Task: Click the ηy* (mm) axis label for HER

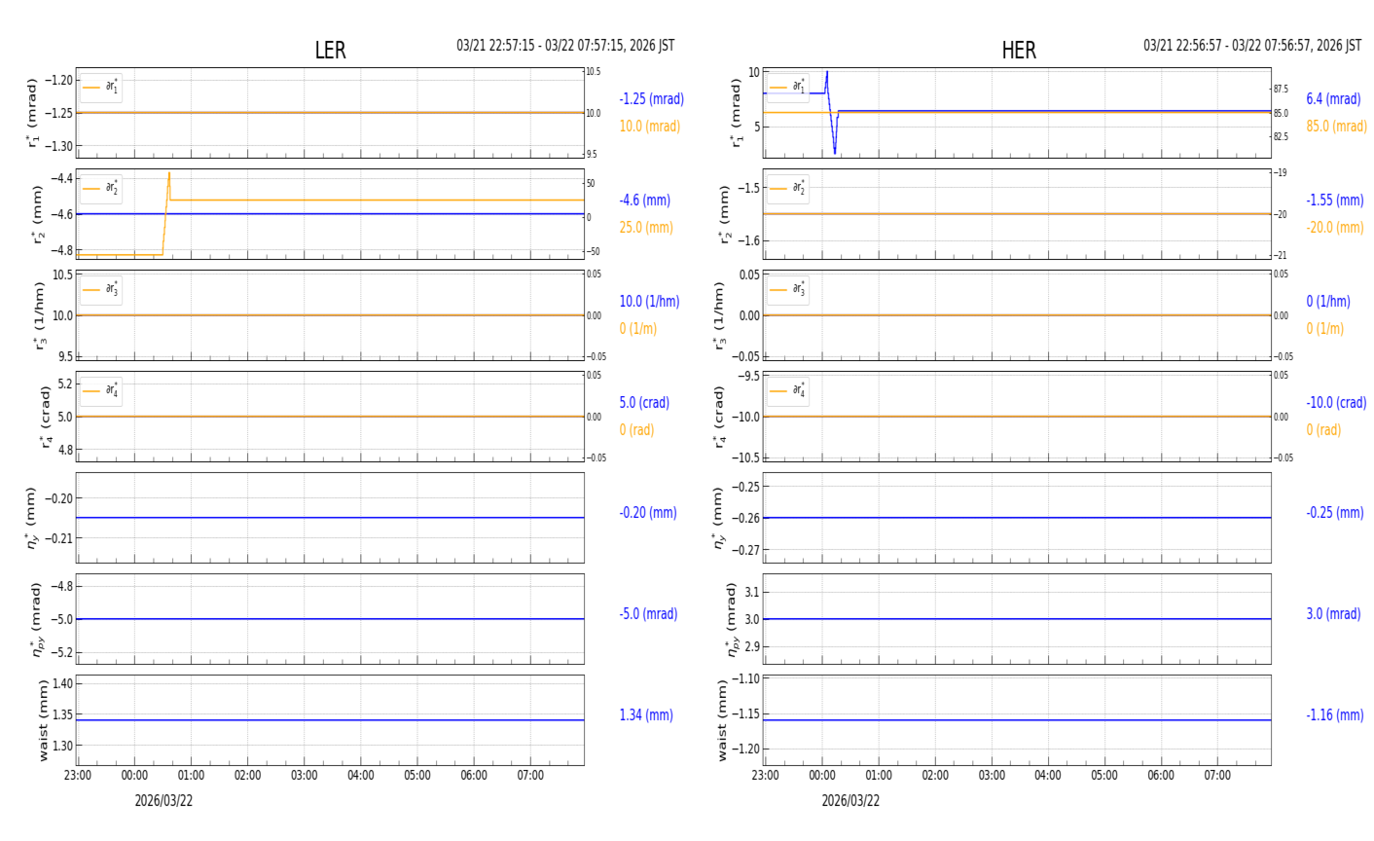Action: (x=718, y=518)
